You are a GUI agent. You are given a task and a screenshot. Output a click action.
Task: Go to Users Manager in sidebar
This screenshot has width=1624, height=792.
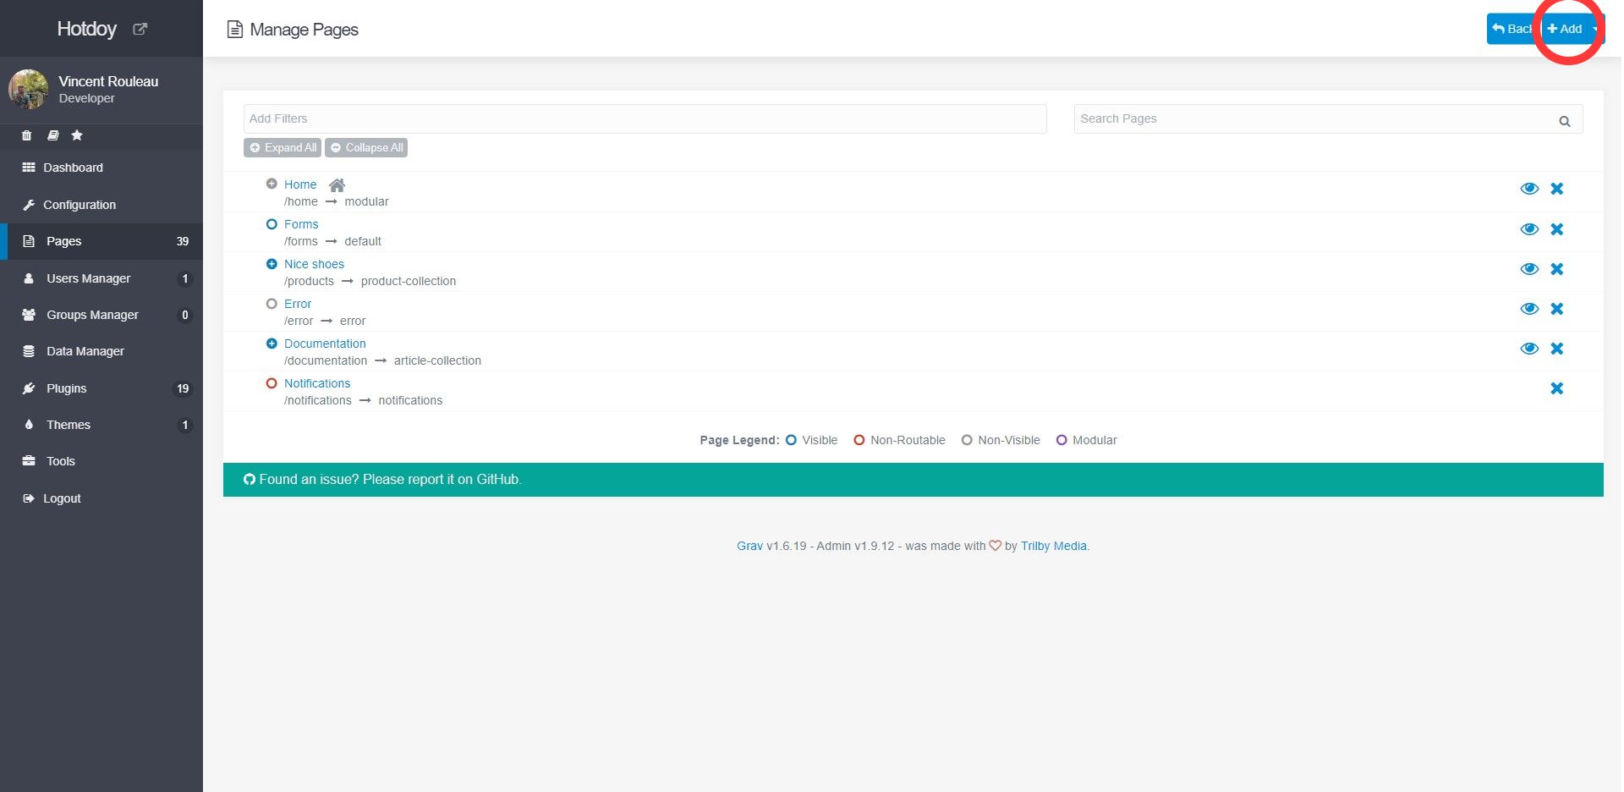[x=88, y=278]
